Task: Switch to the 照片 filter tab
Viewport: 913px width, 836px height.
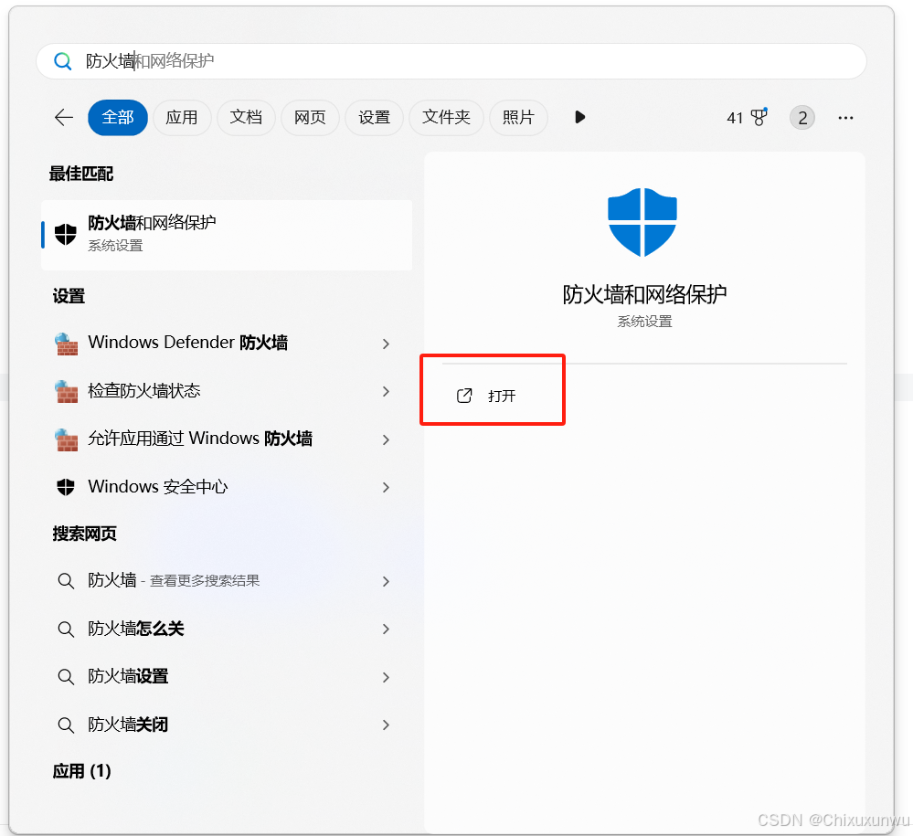Action: pos(518,118)
